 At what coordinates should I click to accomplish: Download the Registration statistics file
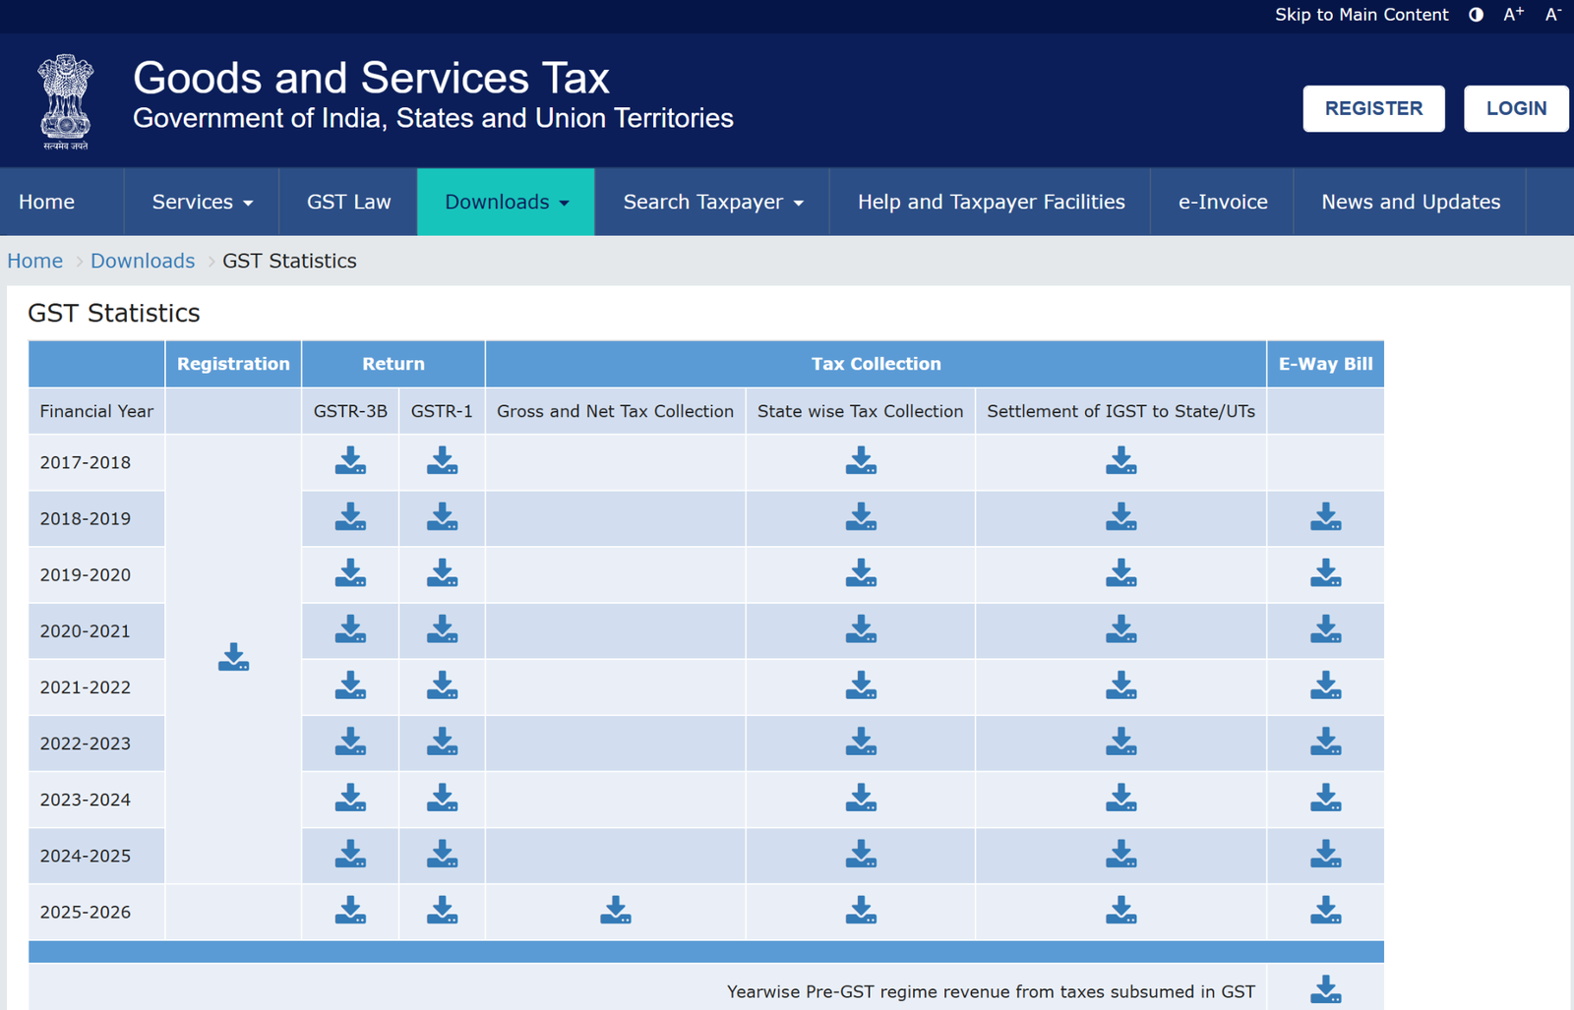[x=233, y=658]
